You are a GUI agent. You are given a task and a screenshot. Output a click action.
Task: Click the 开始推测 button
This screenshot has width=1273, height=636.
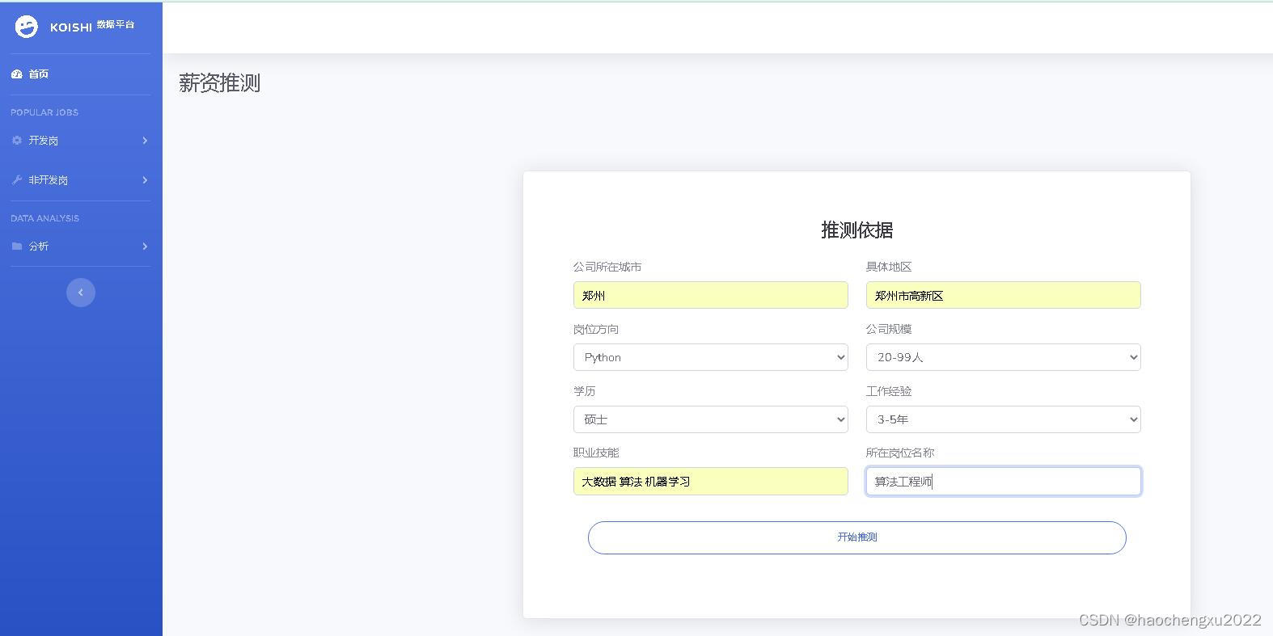click(x=857, y=537)
